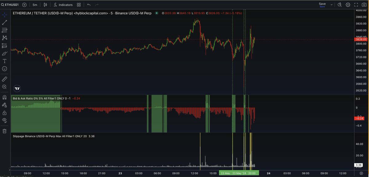Open the 5m timeframe dropdown

click(x=35, y=5)
